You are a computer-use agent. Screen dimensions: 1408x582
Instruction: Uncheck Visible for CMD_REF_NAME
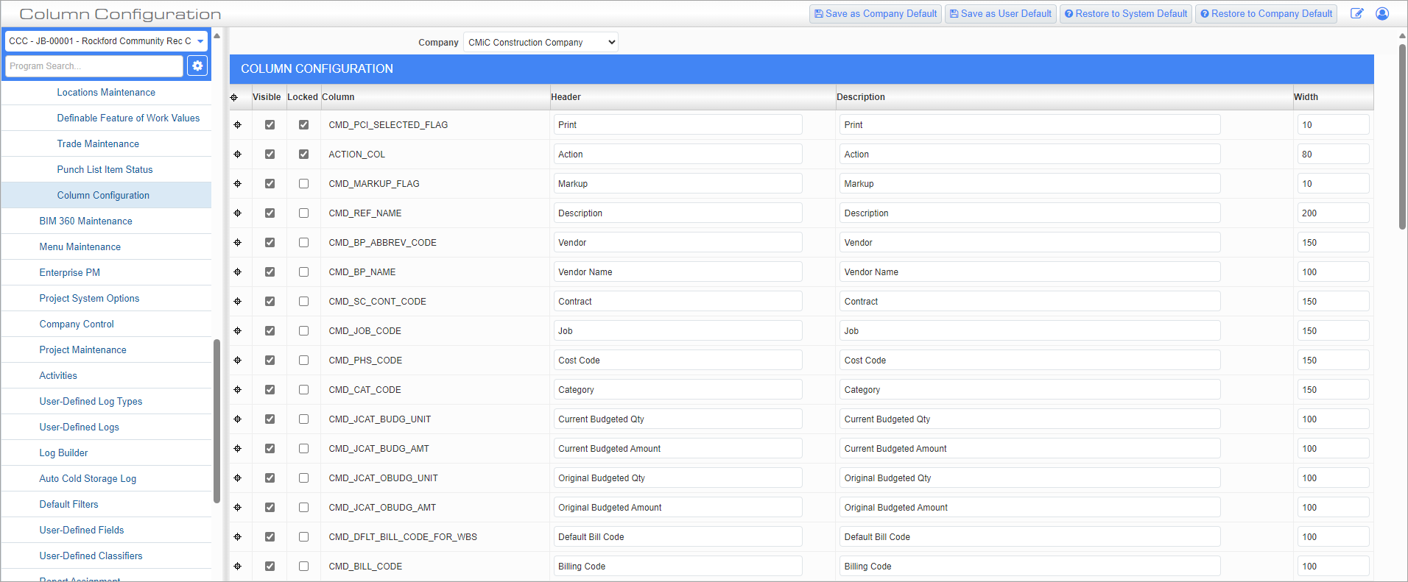(x=270, y=213)
